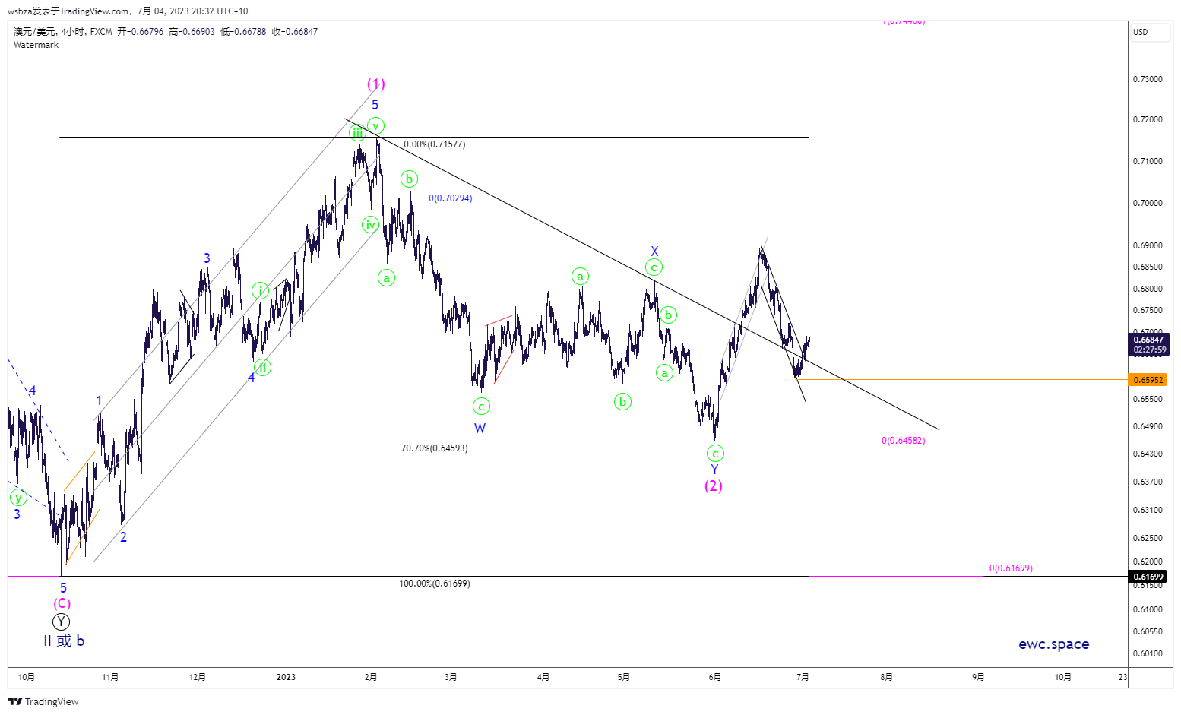Screen dimensions: 1181x715
Task: Click the magenta (C) wave label
Action: [x=62, y=603]
